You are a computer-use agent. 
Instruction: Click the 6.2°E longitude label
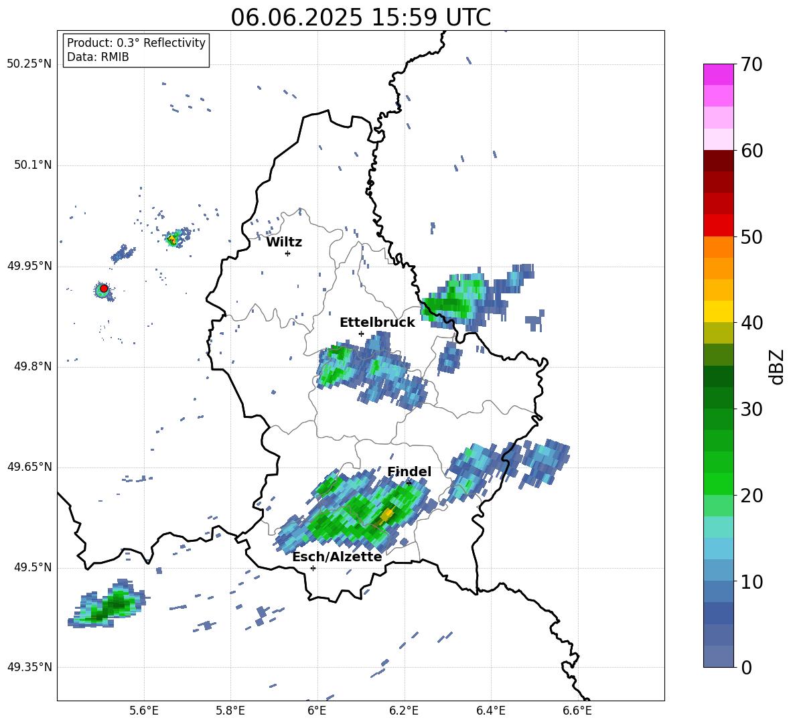(404, 711)
